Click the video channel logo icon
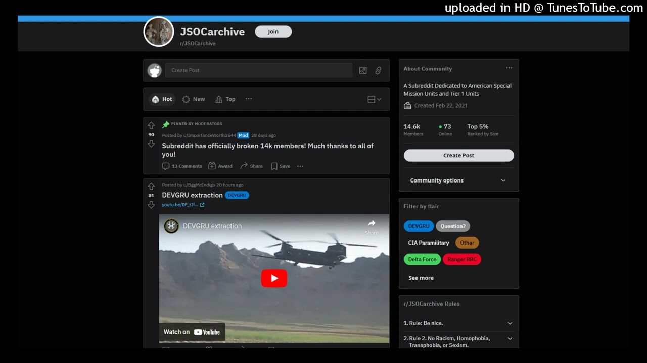647x363 pixels. [x=171, y=226]
